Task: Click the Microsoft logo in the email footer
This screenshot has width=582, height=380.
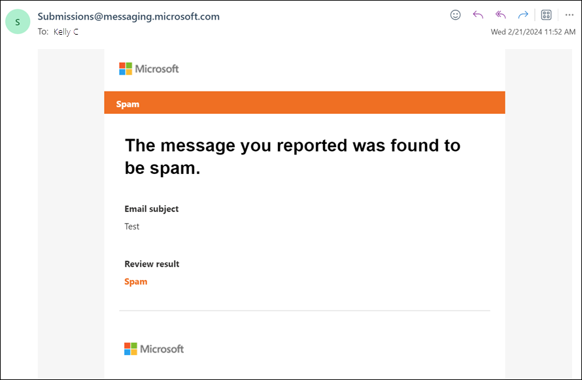Action: 154,349
